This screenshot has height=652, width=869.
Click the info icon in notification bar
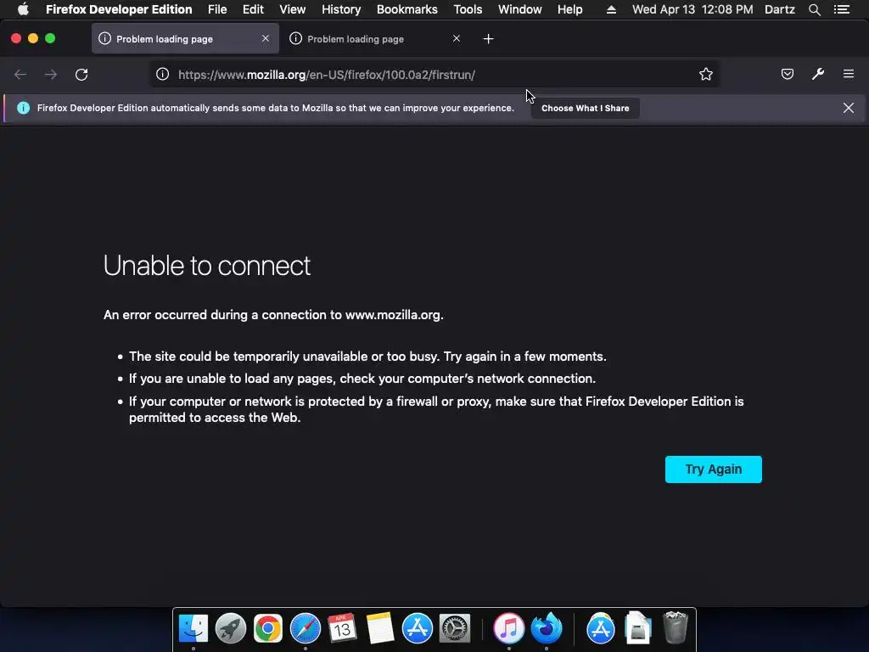coord(23,108)
